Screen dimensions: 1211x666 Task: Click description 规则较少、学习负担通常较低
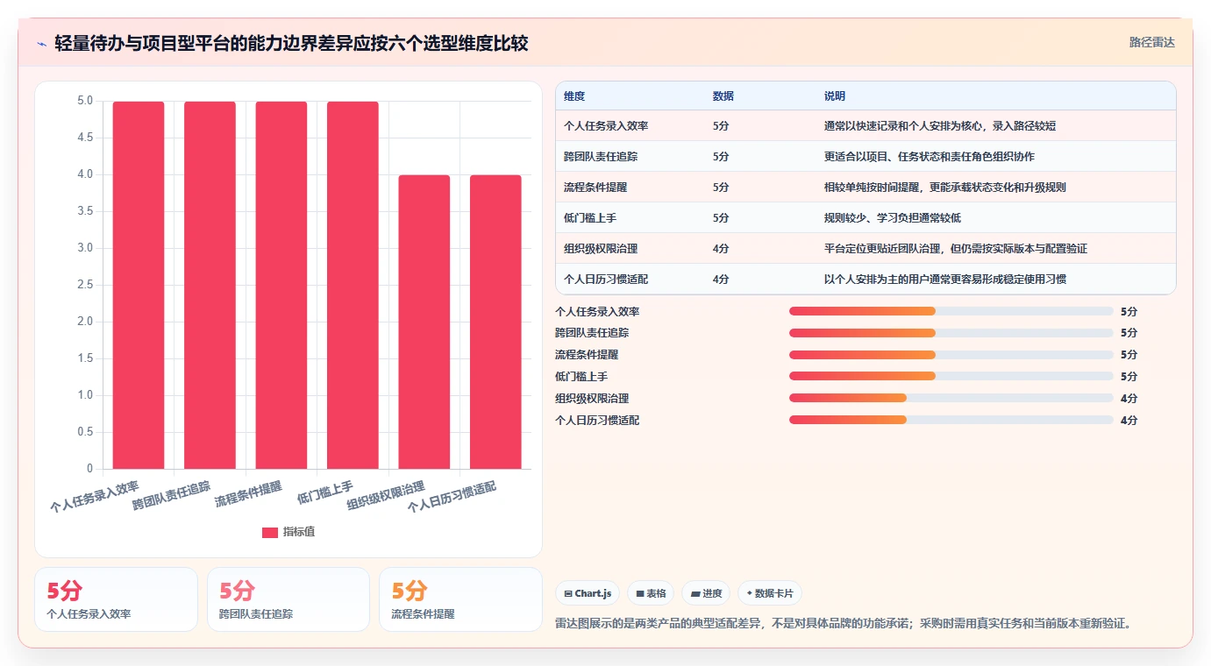(x=893, y=218)
